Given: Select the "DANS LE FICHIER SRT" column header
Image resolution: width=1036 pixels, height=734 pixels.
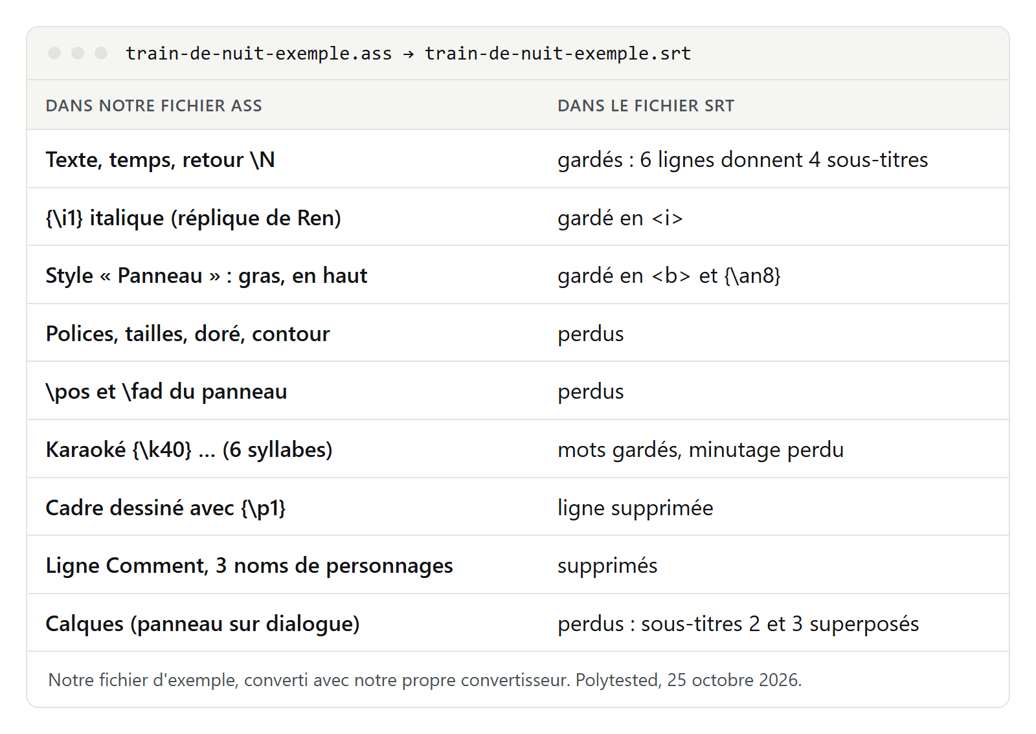Looking at the screenshot, I should point(646,106).
